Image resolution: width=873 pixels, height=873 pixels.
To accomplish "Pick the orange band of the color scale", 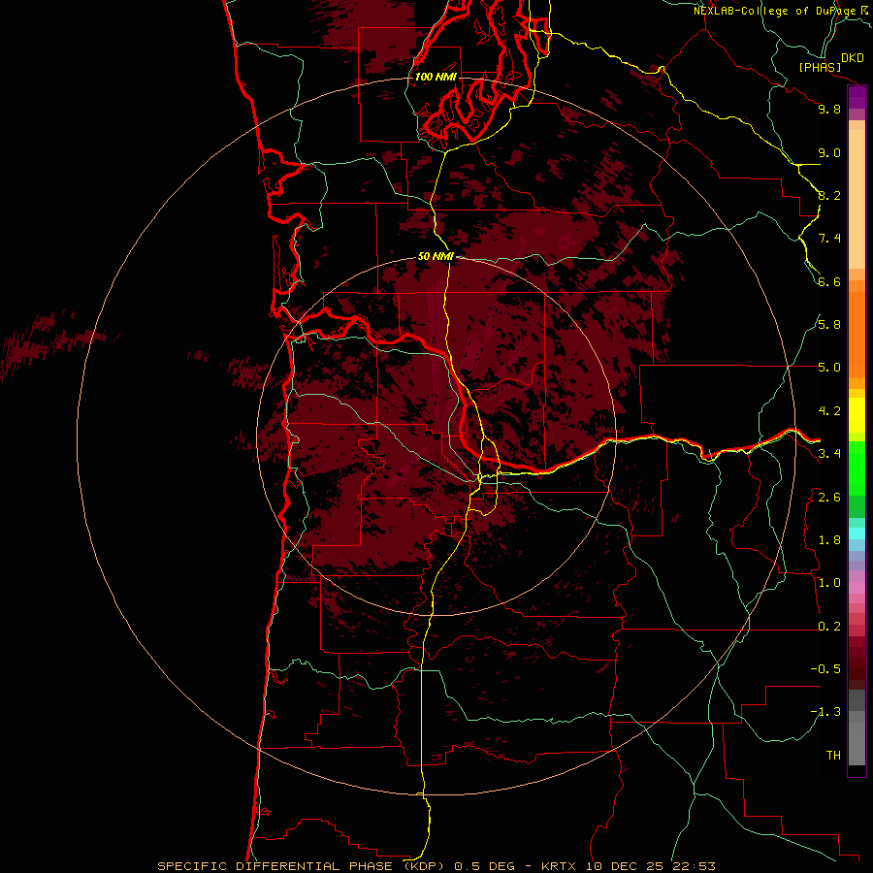I will [x=857, y=336].
